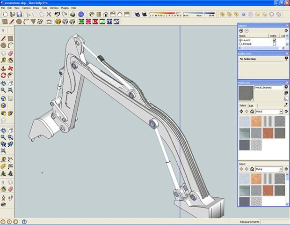Enable visibility checkbox for ASHADE layer
The height and width of the screenshot is (225, 290).
[x=274, y=44]
